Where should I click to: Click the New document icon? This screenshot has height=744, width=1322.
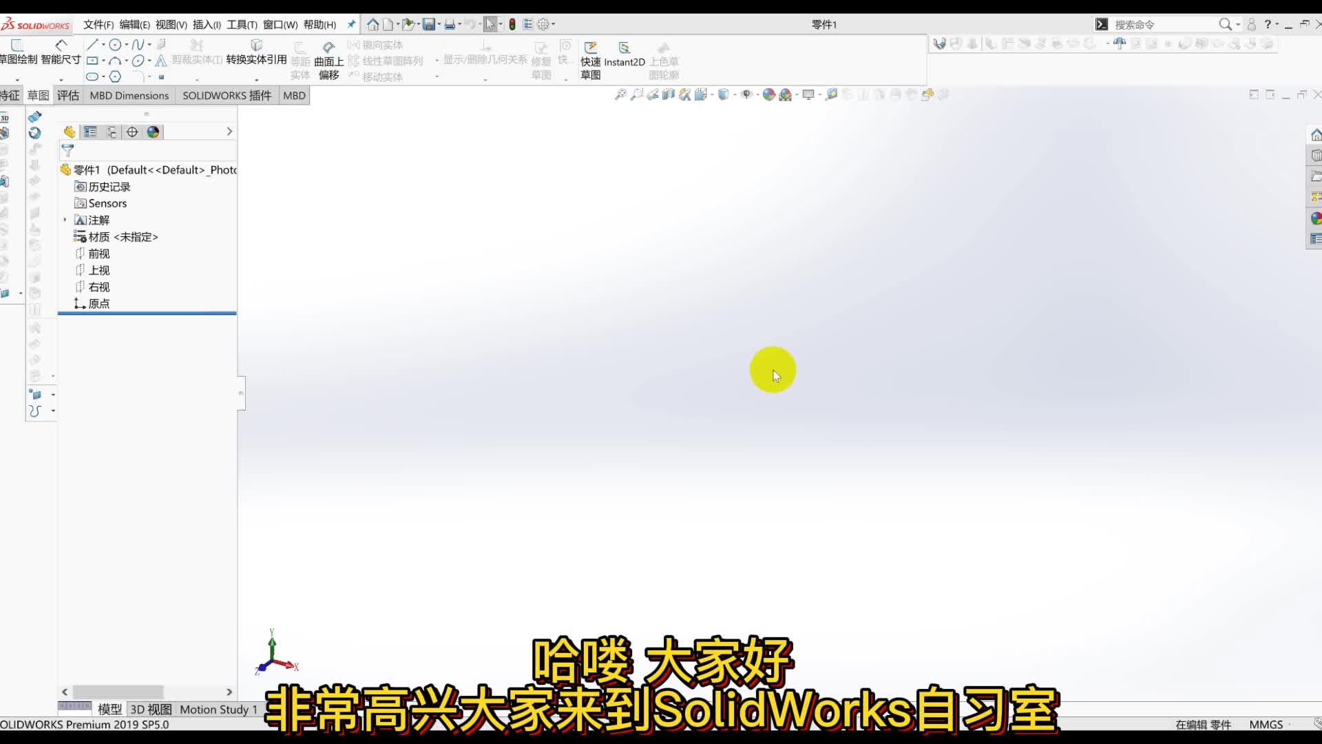pos(388,24)
